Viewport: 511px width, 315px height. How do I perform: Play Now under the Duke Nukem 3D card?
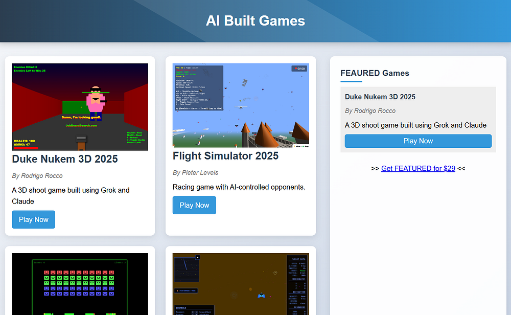click(34, 219)
